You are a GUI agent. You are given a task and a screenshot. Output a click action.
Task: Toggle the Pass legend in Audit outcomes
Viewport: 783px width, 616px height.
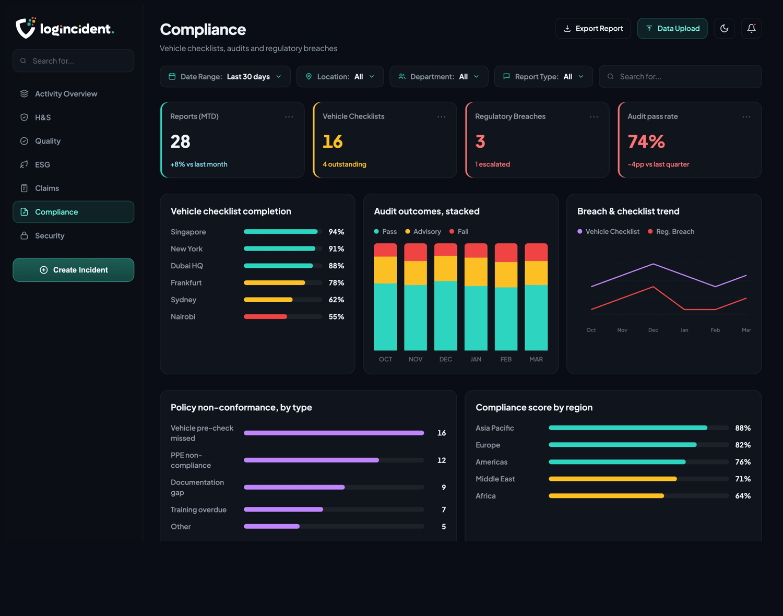[x=385, y=232]
